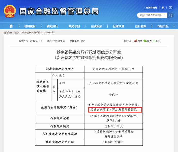Click cell 行政处罚依据
The width and height of the screenshot is (178, 152).
pos(60,118)
